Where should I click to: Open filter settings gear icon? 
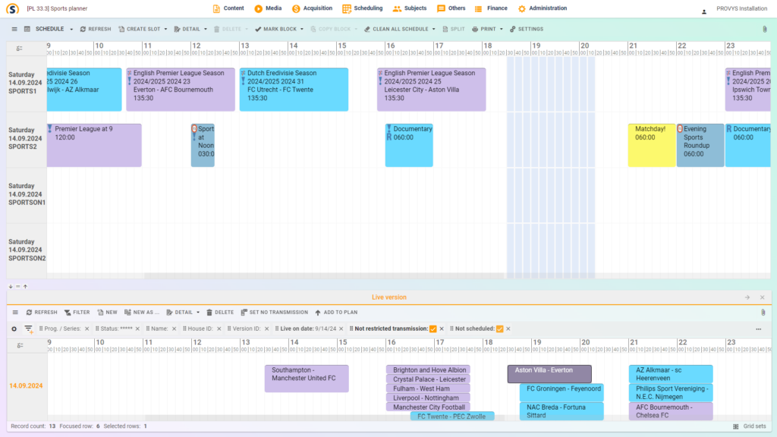[14, 329]
